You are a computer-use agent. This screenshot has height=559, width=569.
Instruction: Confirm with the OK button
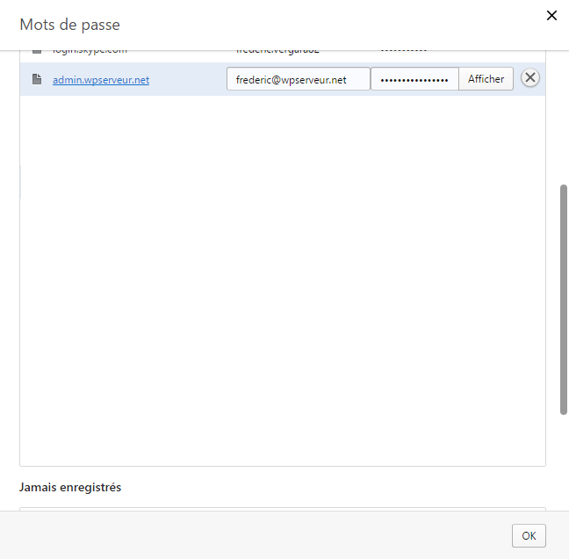click(529, 535)
